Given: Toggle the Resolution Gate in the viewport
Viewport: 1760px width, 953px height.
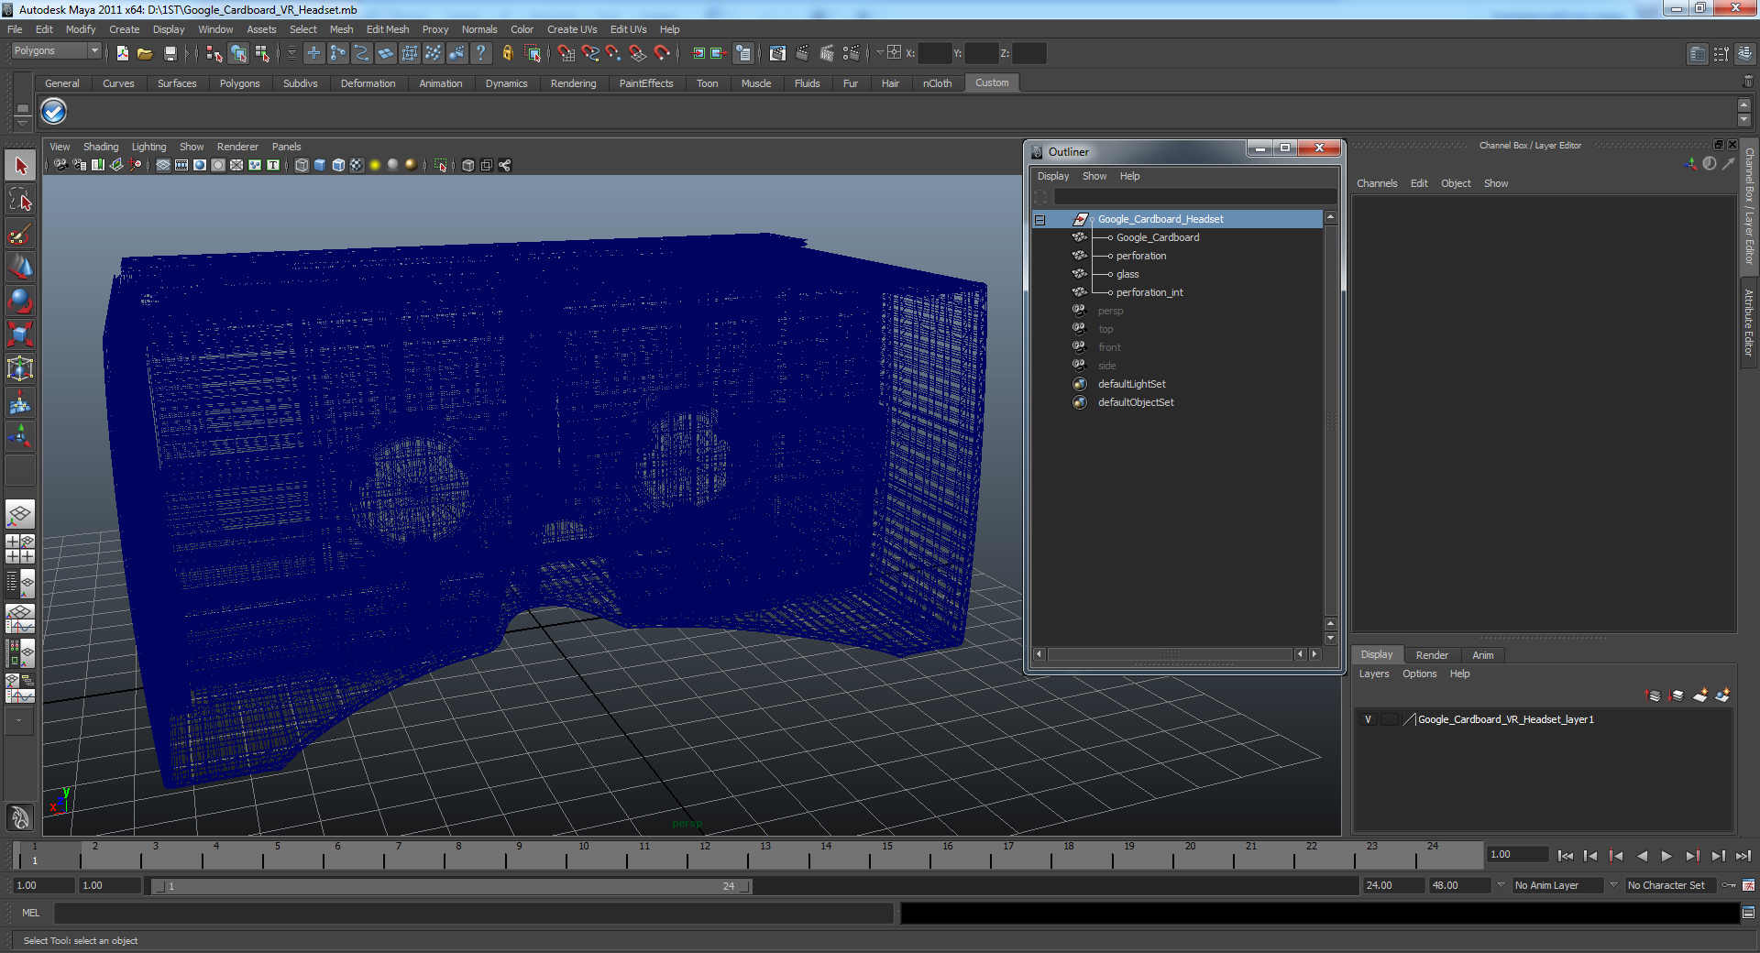Looking at the screenshot, I should (200, 165).
